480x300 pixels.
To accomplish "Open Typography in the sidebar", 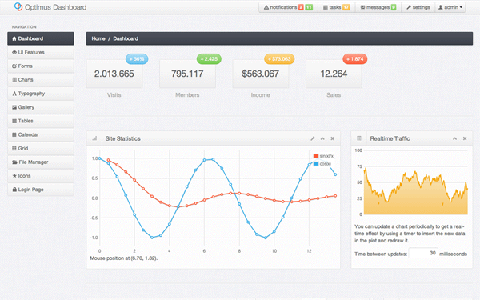I will (x=41, y=94).
